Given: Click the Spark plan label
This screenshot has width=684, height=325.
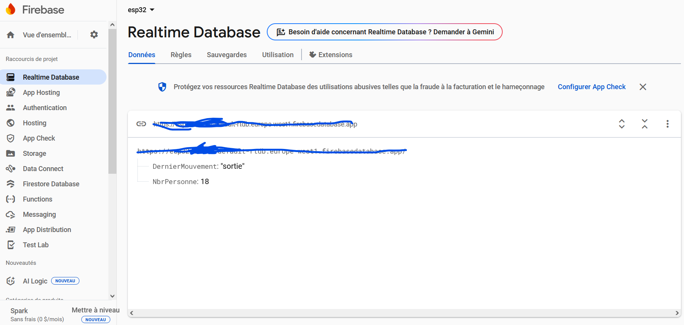Looking at the screenshot, I should [19, 311].
